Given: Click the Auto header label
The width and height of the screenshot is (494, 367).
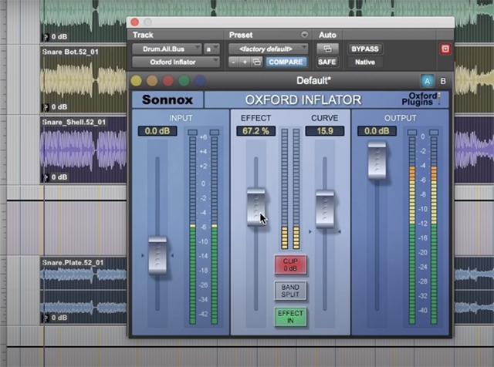Looking at the screenshot, I should tap(327, 35).
